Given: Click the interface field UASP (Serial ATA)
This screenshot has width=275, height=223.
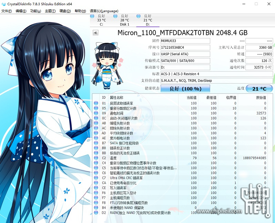Looking at the screenshot, I should tap(185, 54).
